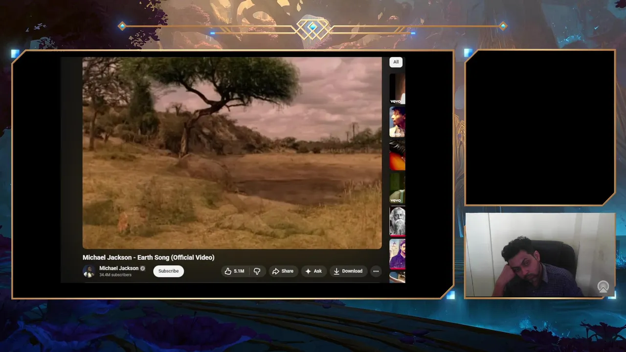Select the All filter chip
Image resolution: width=626 pixels, height=352 pixels.
pos(396,62)
